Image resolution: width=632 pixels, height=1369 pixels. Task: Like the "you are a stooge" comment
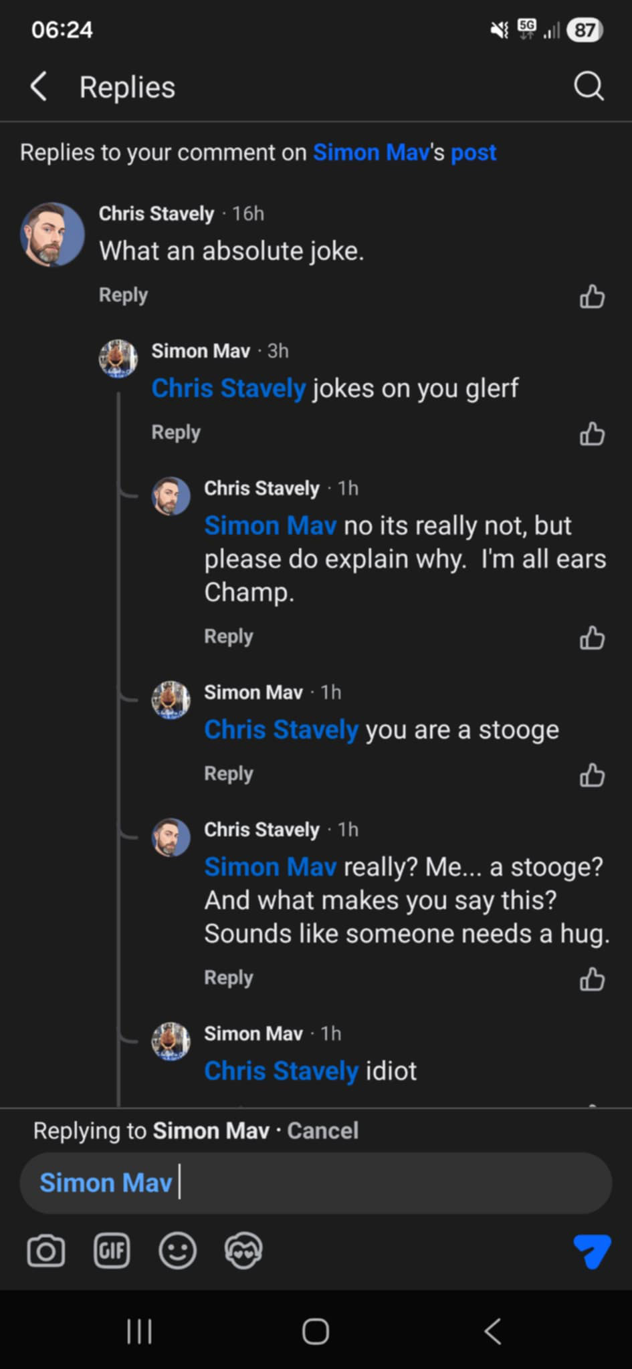[x=592, y=775]
